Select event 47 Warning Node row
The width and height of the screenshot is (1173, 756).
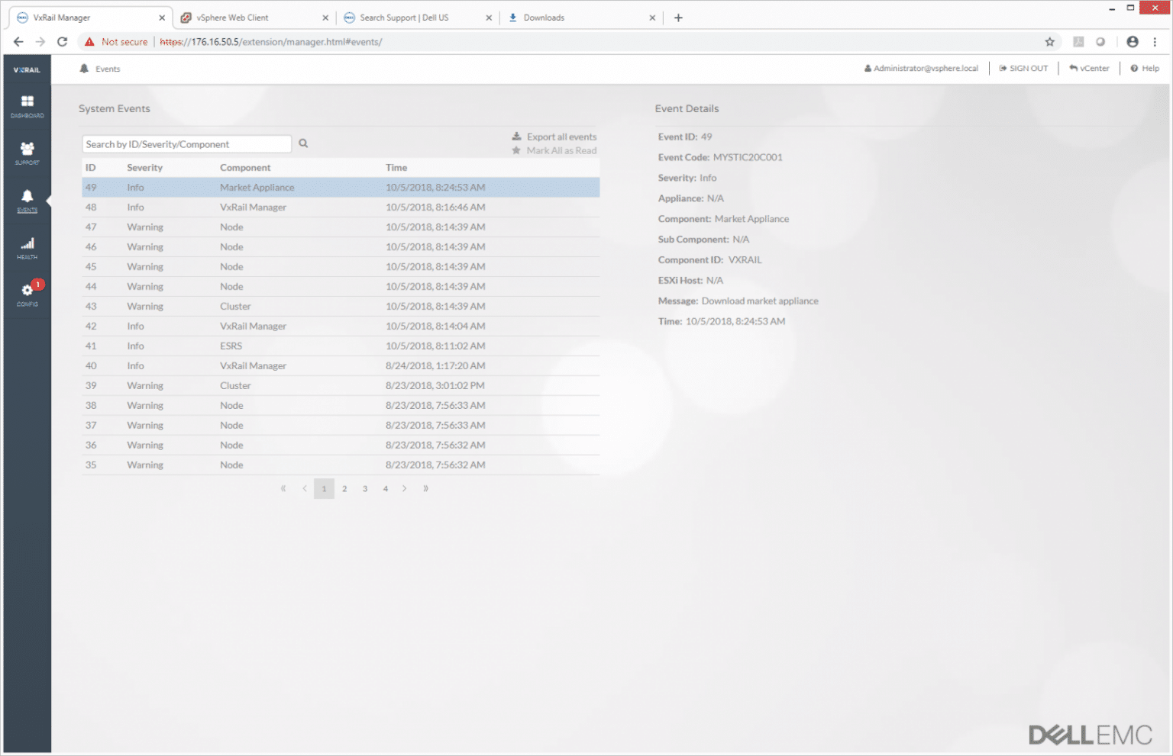(341, 227)
